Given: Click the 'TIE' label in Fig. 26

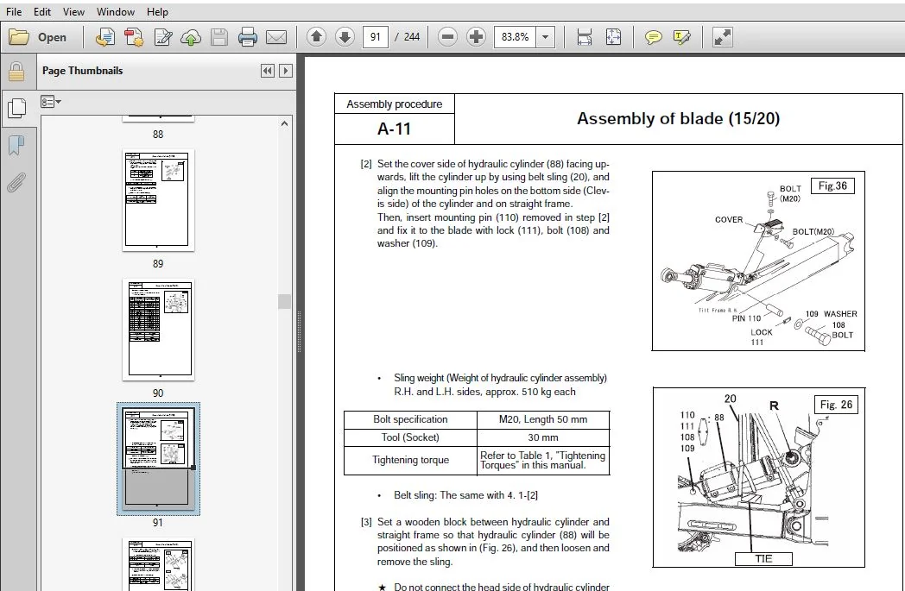Looking at the screenshot, I should click(763, 559).
